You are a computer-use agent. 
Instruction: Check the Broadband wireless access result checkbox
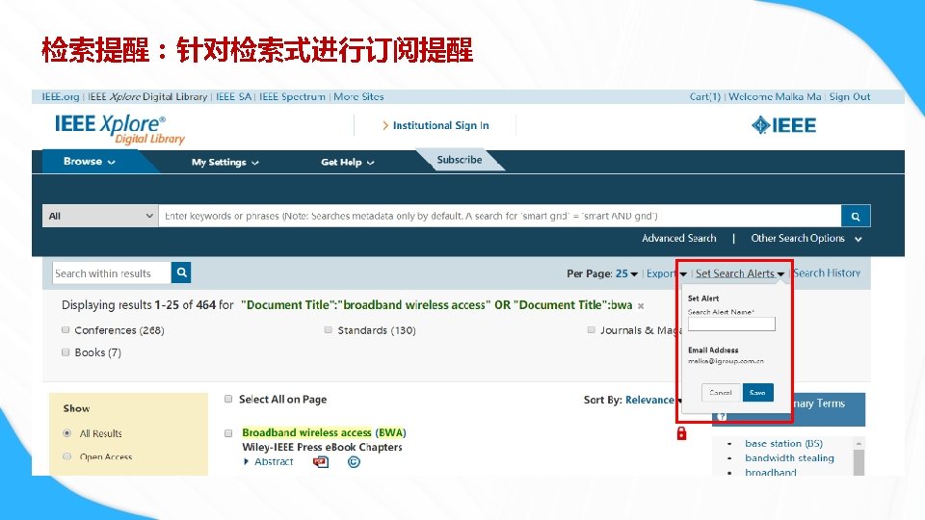(x=228, y=433)
